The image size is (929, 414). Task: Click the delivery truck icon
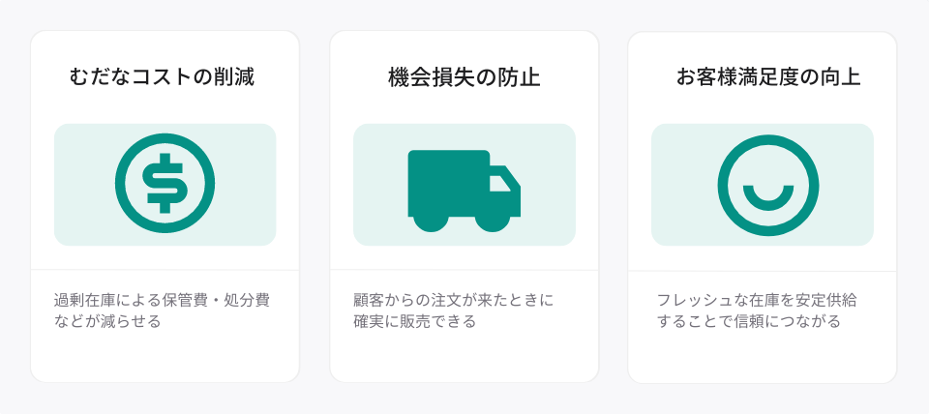coord(464,191)
